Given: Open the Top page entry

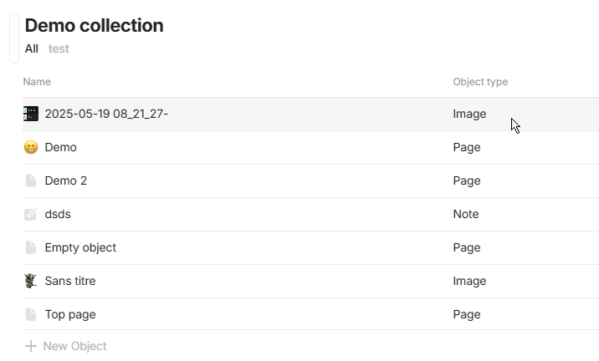Looking at the screenshot, I should 70,314.
